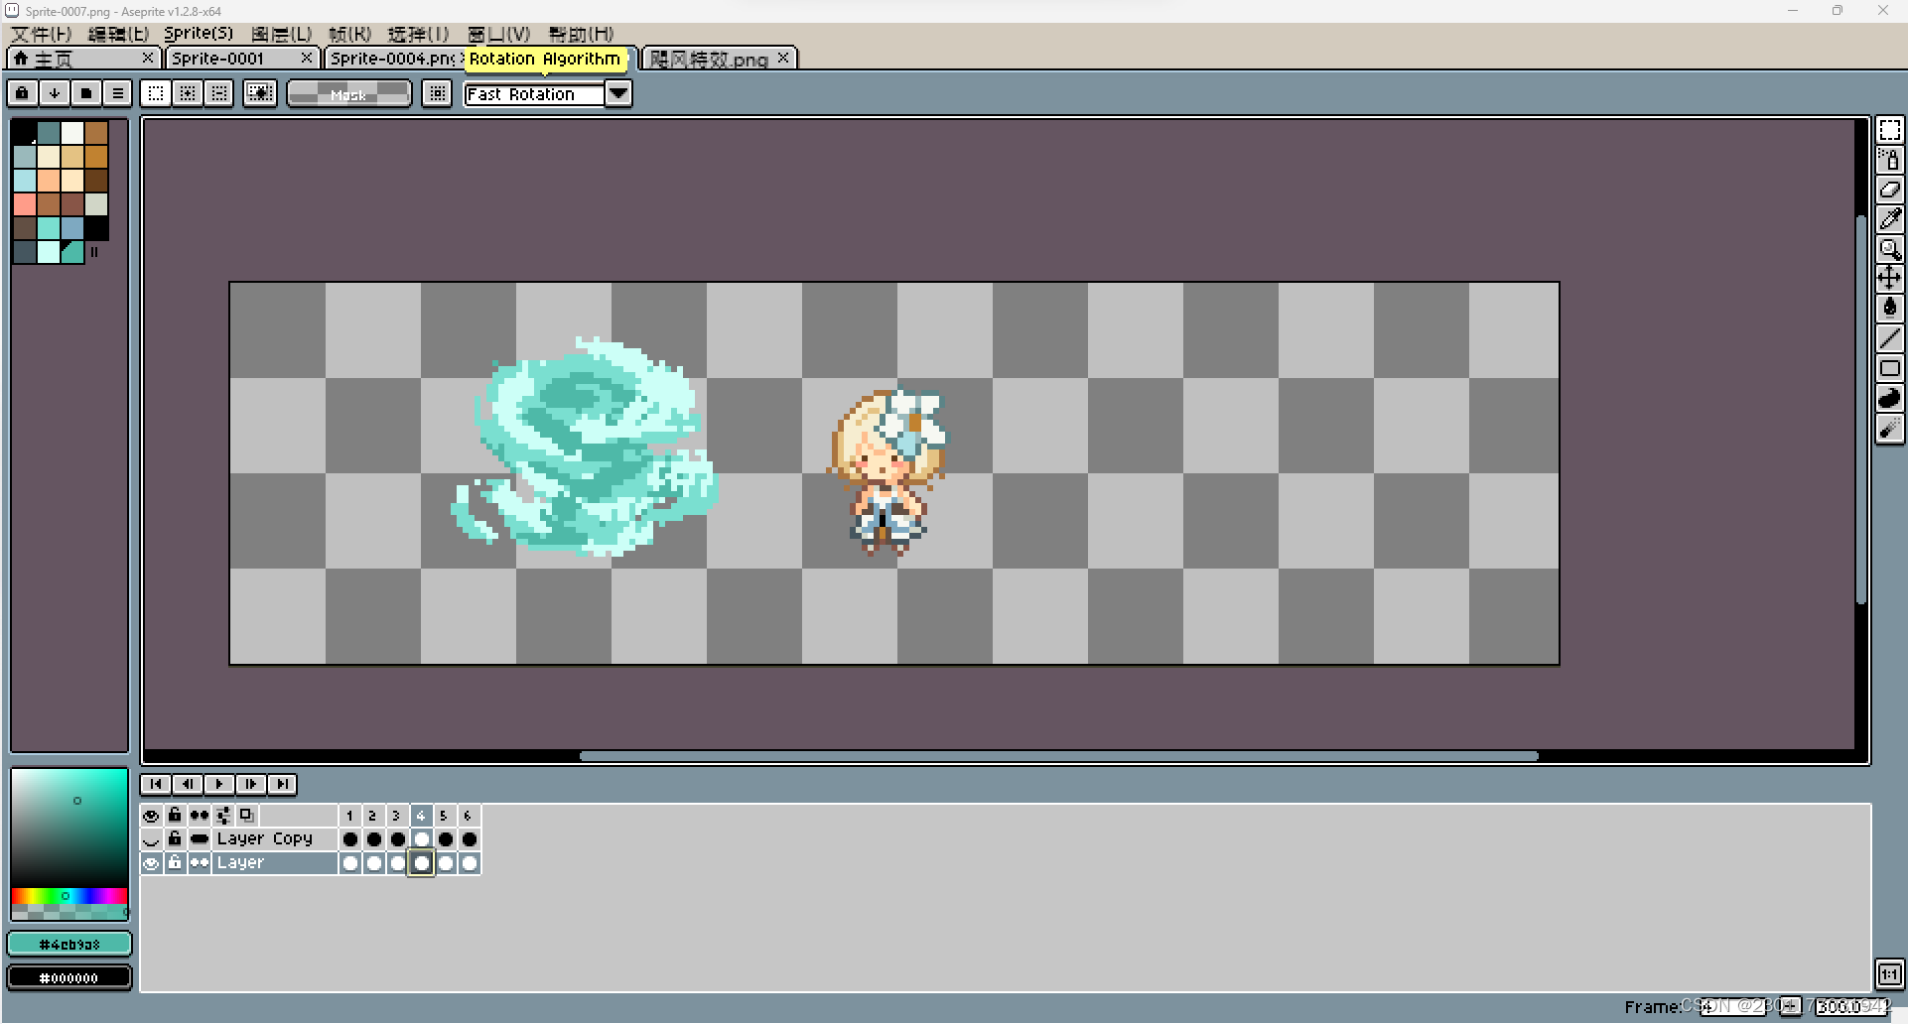1908x1024 pixels.
Task: Select the Blur tool
Action: tap(1889, 428)
